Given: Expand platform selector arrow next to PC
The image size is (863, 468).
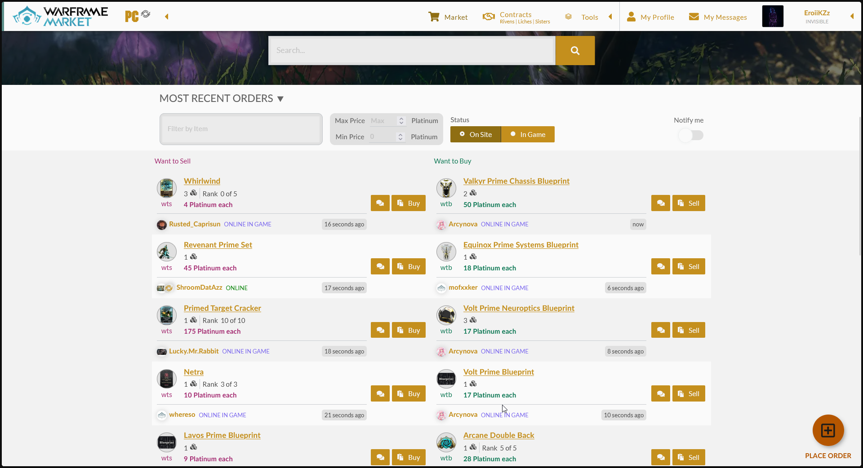Looking at the screenshot, I should (x=167, y=17).
